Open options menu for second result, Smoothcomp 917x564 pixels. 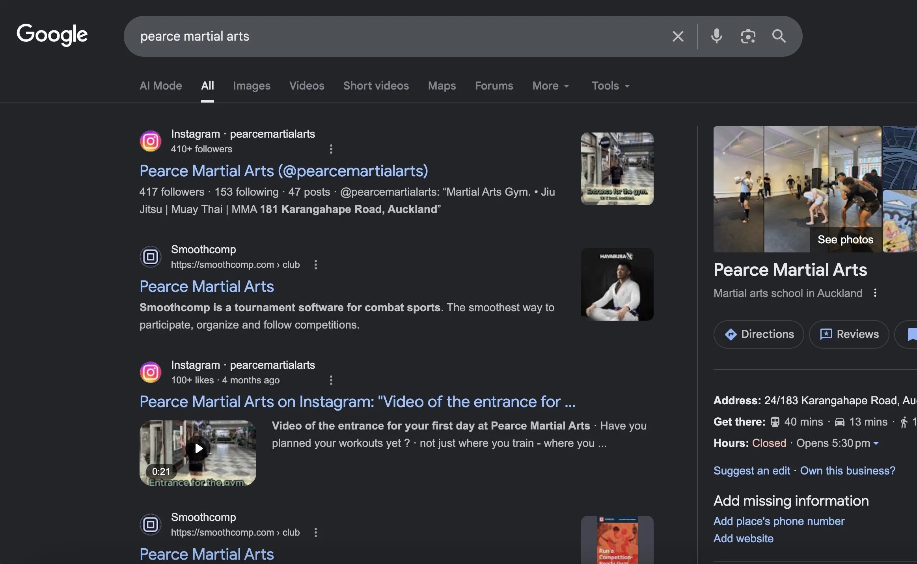click(x=315, y=265)
